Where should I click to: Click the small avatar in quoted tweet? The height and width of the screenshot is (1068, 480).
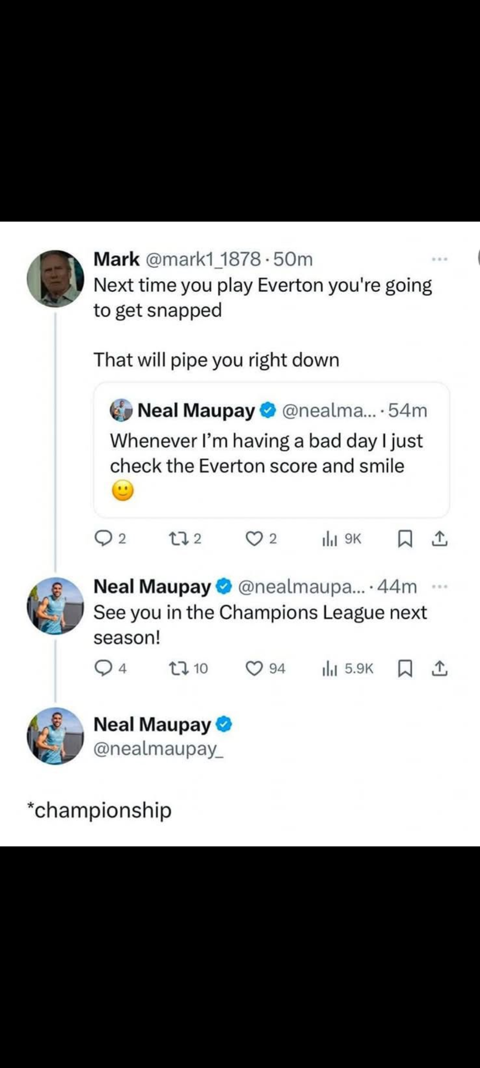pos(121,410)
